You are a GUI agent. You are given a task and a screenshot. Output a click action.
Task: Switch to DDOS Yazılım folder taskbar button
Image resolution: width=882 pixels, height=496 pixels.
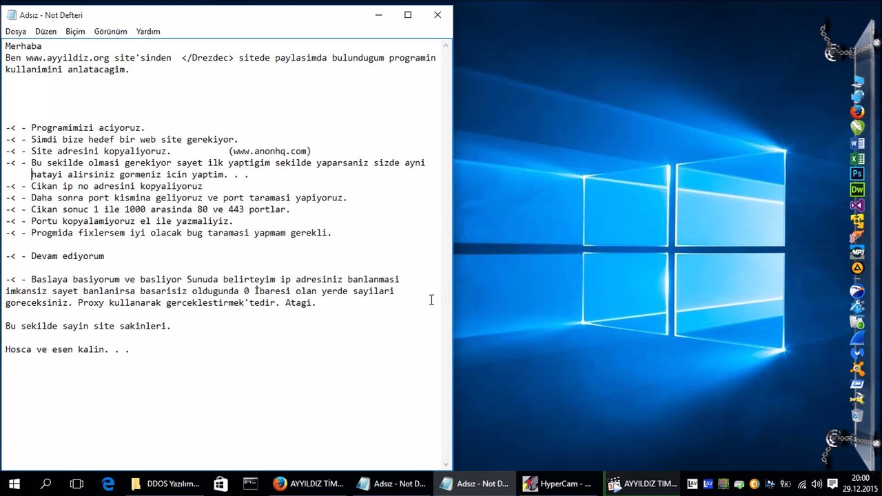165,484
